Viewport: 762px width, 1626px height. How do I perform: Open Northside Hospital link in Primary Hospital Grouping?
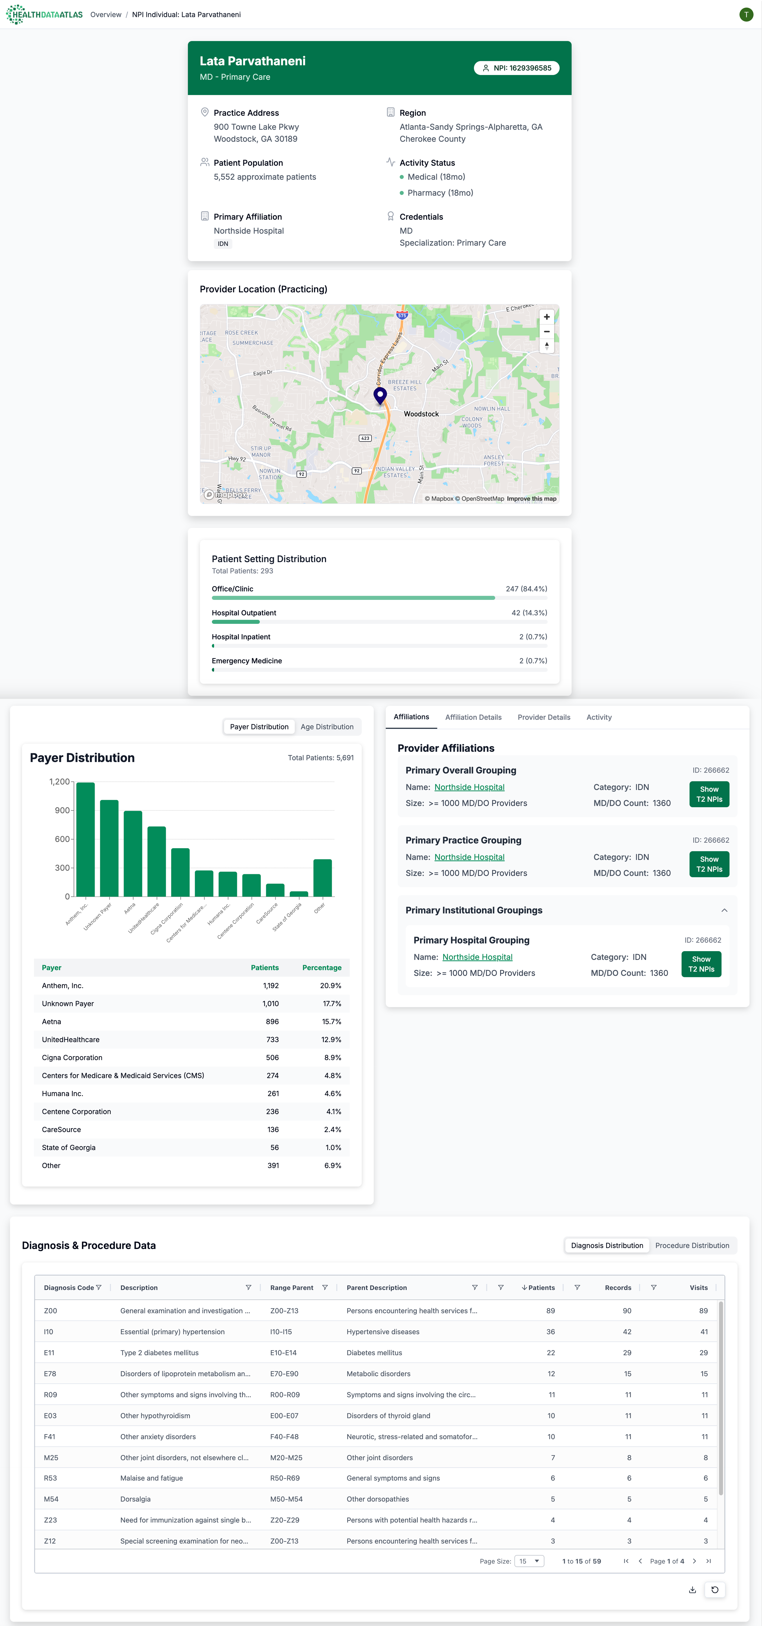tap(477, 957)
